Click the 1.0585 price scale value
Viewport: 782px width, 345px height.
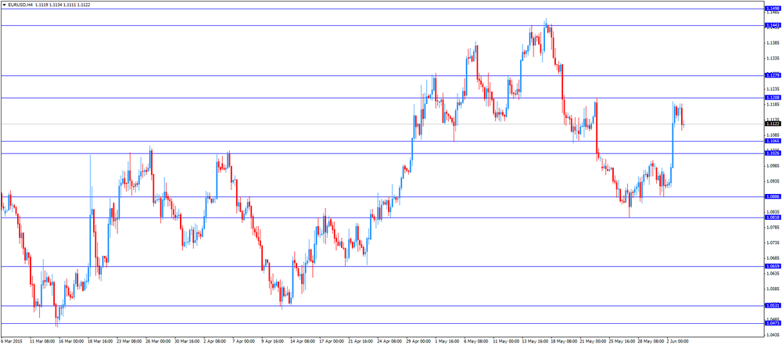click(x=772, y=289)
